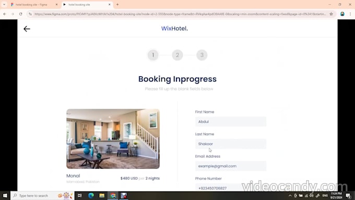355x200 pixels.
Task: Click the browser Back button
Action: coord(5,14)
